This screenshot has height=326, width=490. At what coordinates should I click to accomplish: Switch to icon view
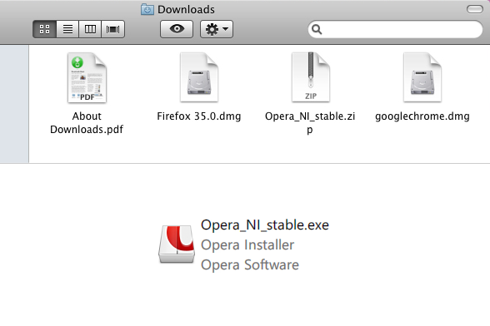point(45,29)
